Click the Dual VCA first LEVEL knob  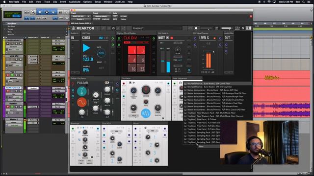coord(112,138)
